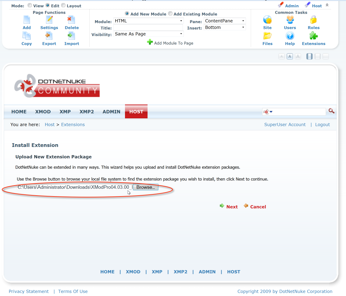Viewport: 346px width, 296px height.
Task: Click the Browse... button
Action: coord(146,187)
